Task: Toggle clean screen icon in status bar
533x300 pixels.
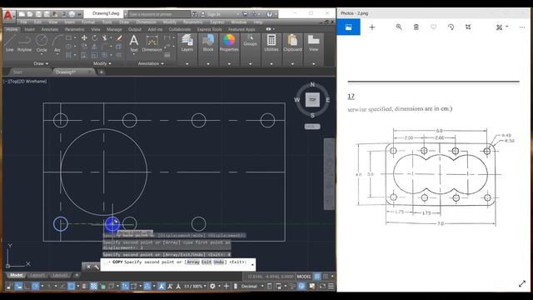Action: 322,287
